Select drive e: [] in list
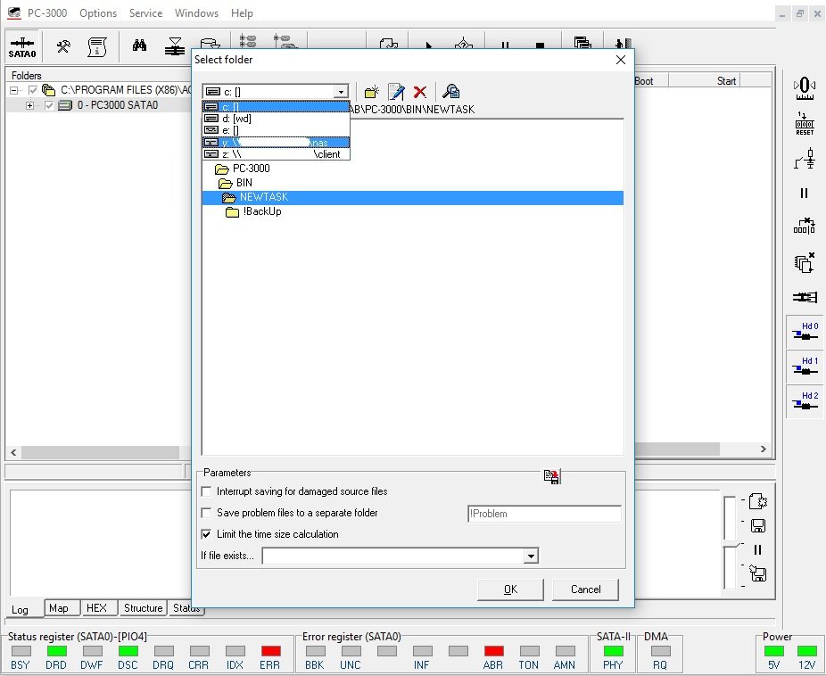The width and height of the screenshot is (826, 676). pos(276,130)
